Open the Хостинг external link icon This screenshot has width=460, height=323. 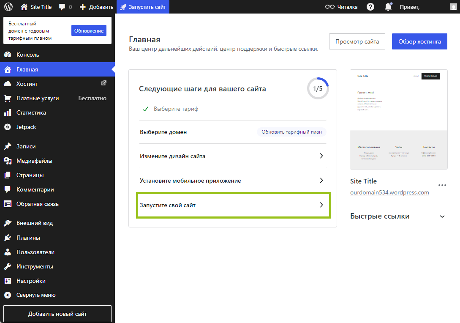click(x=104, y=83)
